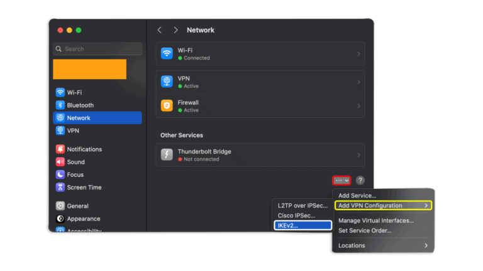Open the ellipsis action dropdown

click(x=341, y=181)
